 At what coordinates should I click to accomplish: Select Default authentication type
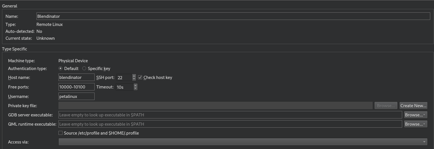(60, 69)
